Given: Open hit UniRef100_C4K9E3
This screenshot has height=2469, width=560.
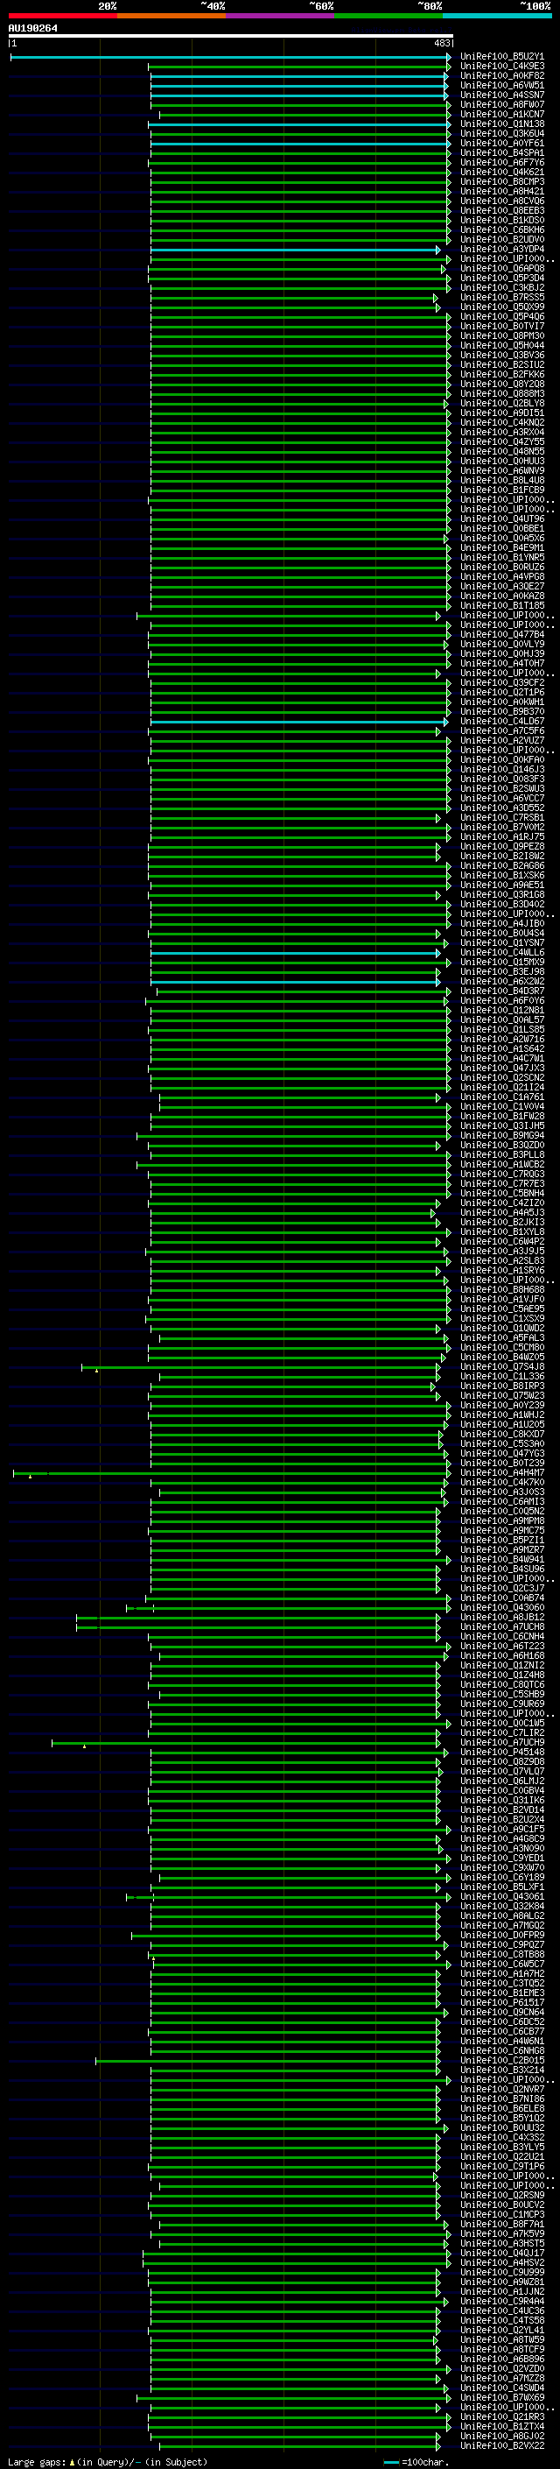Looking at the screenshot, I should [x=501, y=67].
